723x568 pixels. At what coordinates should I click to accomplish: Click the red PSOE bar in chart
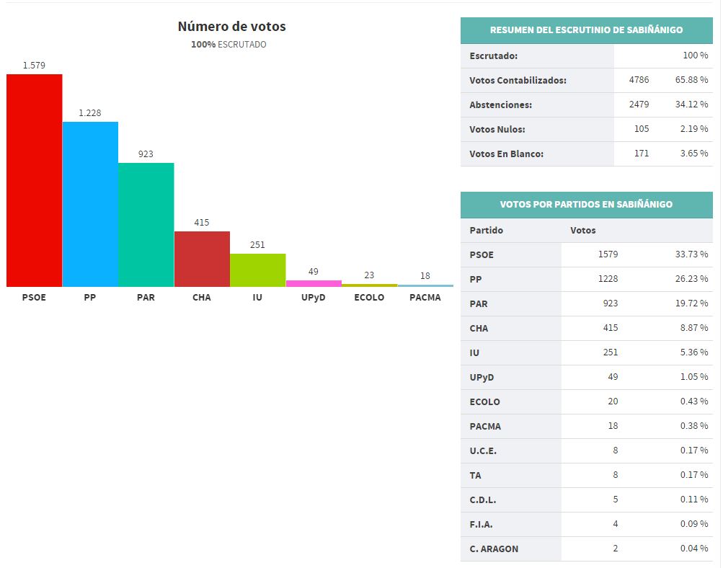coord(35,180)
